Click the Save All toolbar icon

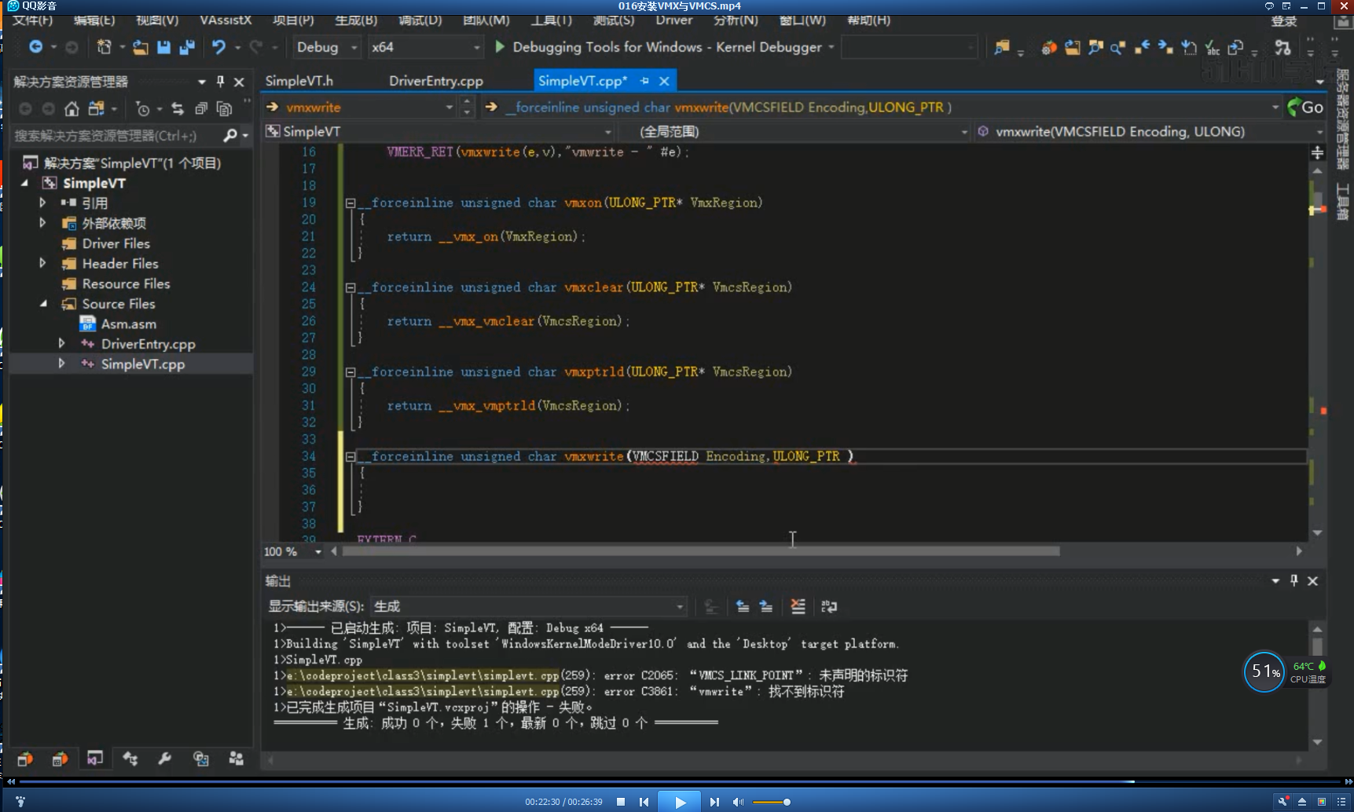(187, 47)
